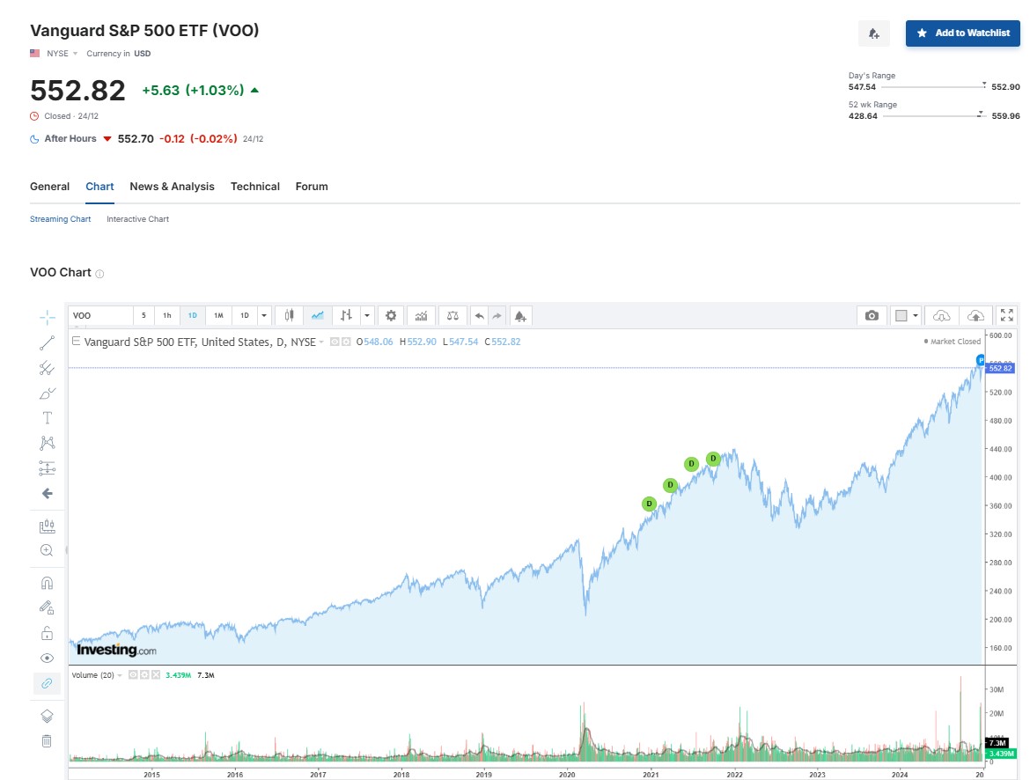
Task: Toggle hide all drawings eye icon
Action: click(48, 659)
